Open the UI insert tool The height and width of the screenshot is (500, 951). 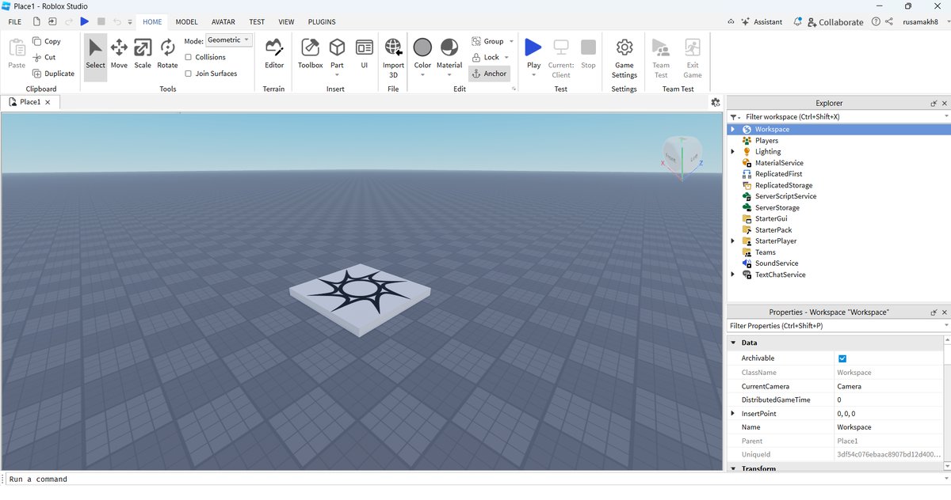point(365,55)
